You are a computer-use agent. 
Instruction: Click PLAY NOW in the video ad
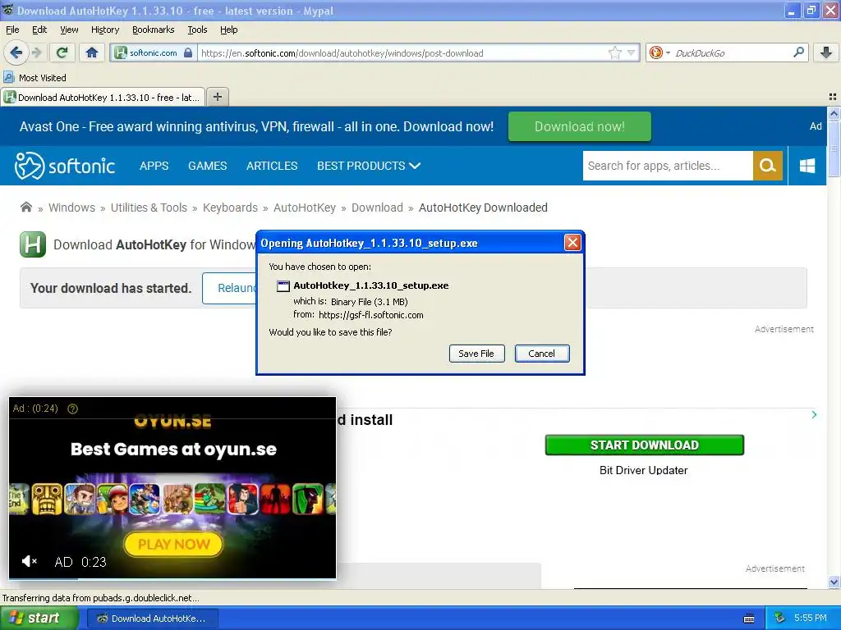[173, 545]
